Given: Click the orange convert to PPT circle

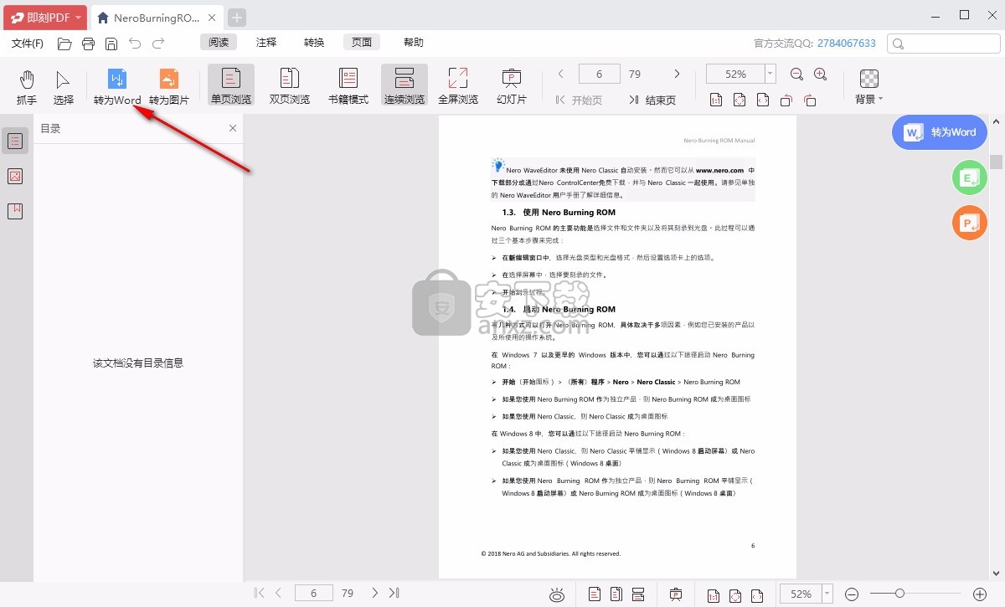Looking at the screenshot, I should coord(970,223).
